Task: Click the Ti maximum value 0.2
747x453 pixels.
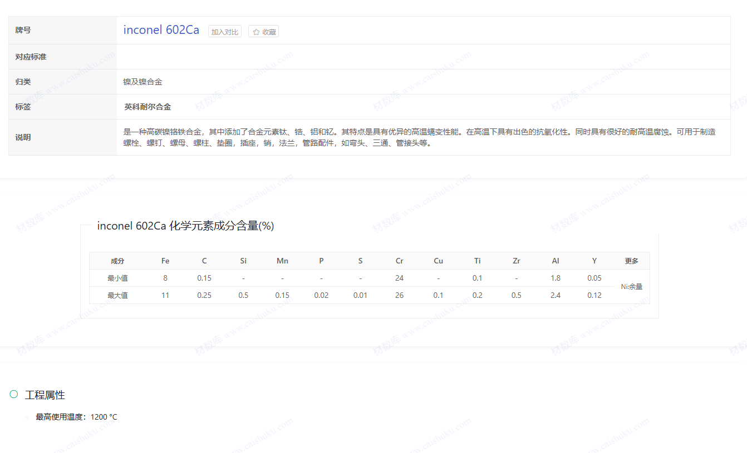Action: click(478, 295)
